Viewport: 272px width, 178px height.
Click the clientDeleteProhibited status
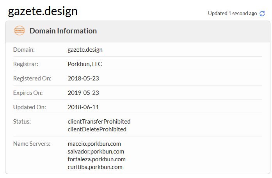(x=97, y=129)
